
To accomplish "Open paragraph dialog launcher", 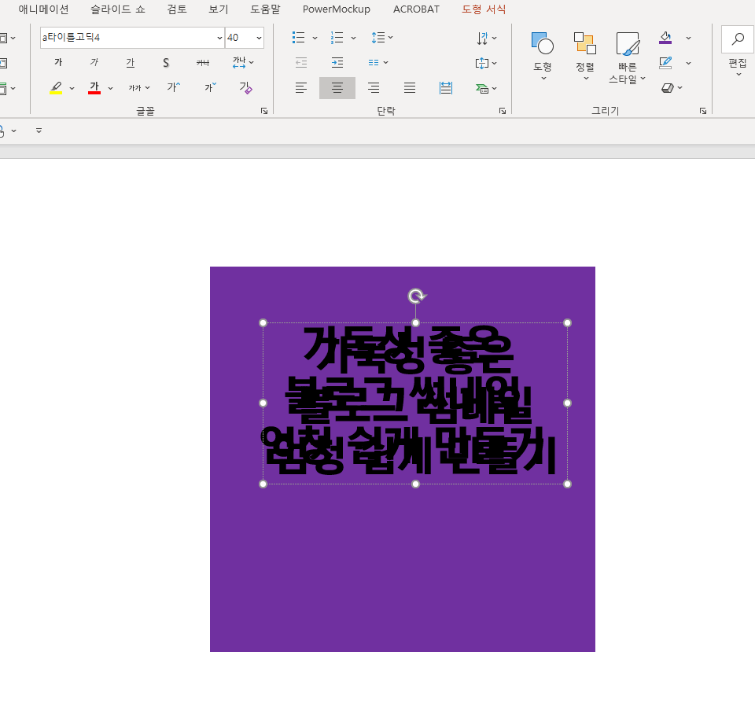I will (503, 111).
